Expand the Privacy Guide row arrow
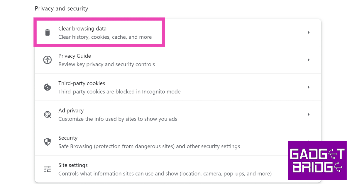 [309, 60]
